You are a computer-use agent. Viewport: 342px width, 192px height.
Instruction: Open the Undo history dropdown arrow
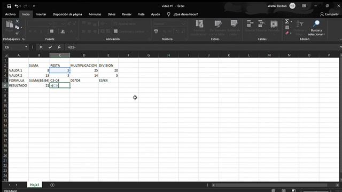tap(20, 6)
